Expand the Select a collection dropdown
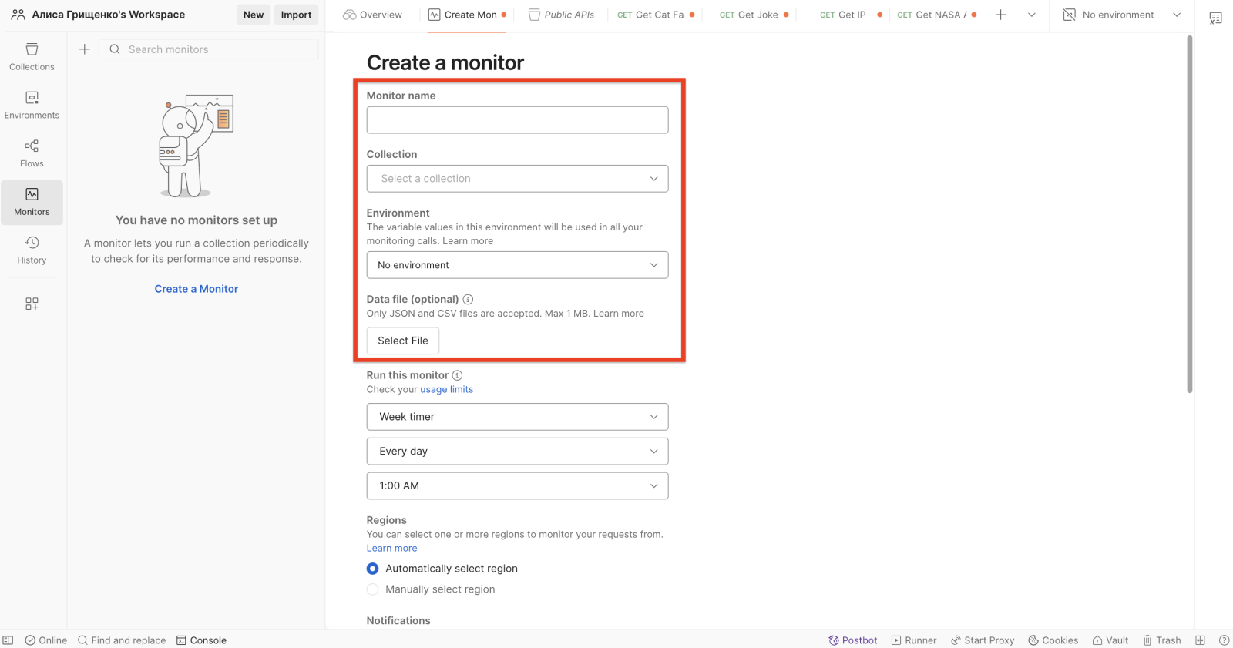Viewport: 1233px width, 648px height. (517, 179)
